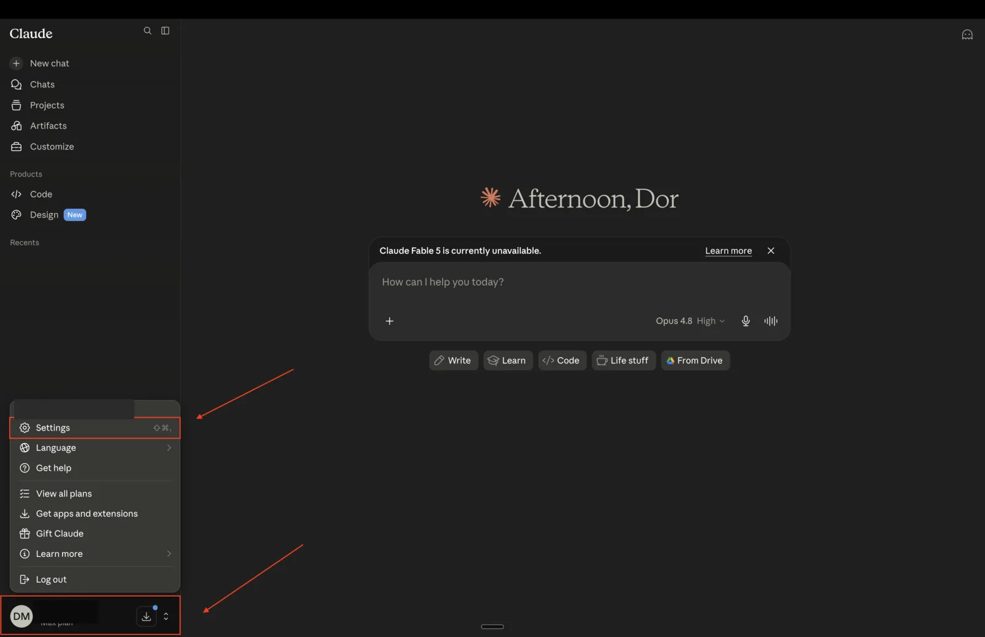Click the New badge next to Design
Viewport: 985px width, 637px height.
75,215
